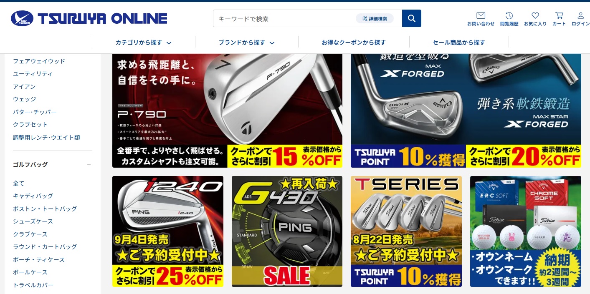Open the PING i240 iron banner

(168, 231)
